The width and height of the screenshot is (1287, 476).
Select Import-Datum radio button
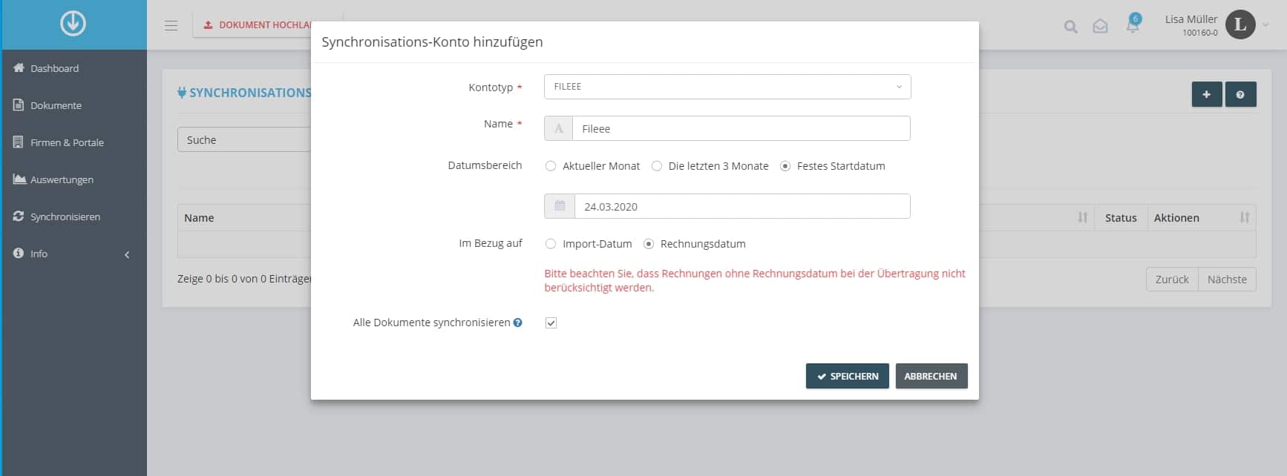(551, 244)
